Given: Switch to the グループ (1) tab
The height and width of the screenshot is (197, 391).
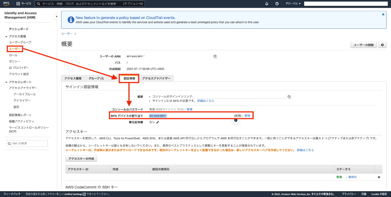Looking at the screenshot, I should [x=96, y=78].
